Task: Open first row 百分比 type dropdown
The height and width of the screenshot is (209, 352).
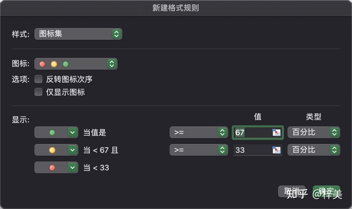Action: 314,133
